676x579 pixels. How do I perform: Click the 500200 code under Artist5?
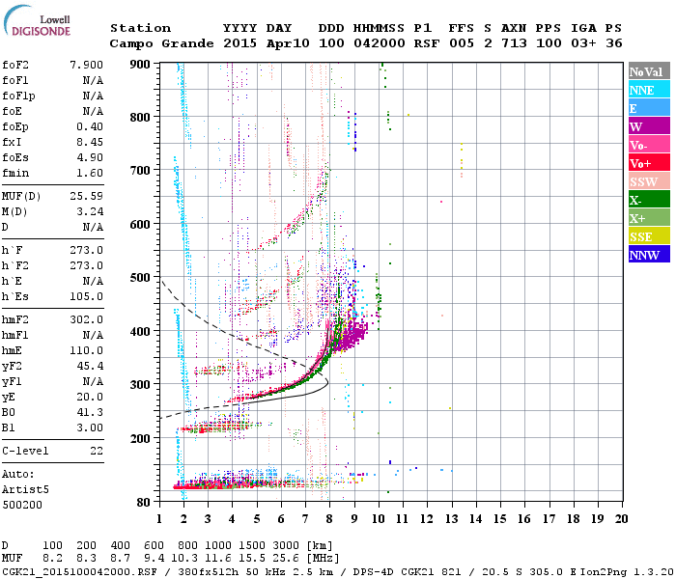pos(22,505)
